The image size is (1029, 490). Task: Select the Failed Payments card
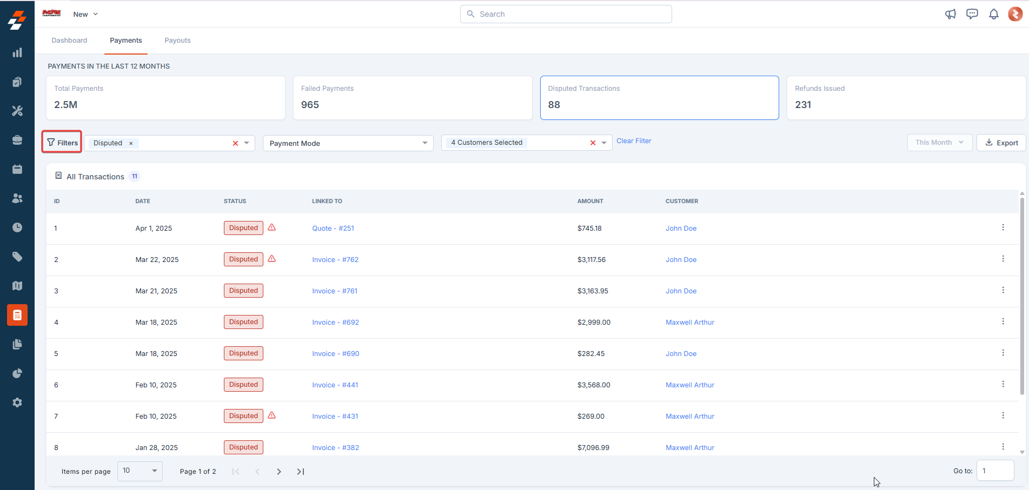click(x=413, y=98)
